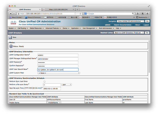Viewport: 158px width, 114px height.
Task: Click the browser back arrow button
Action: point(11,13)
